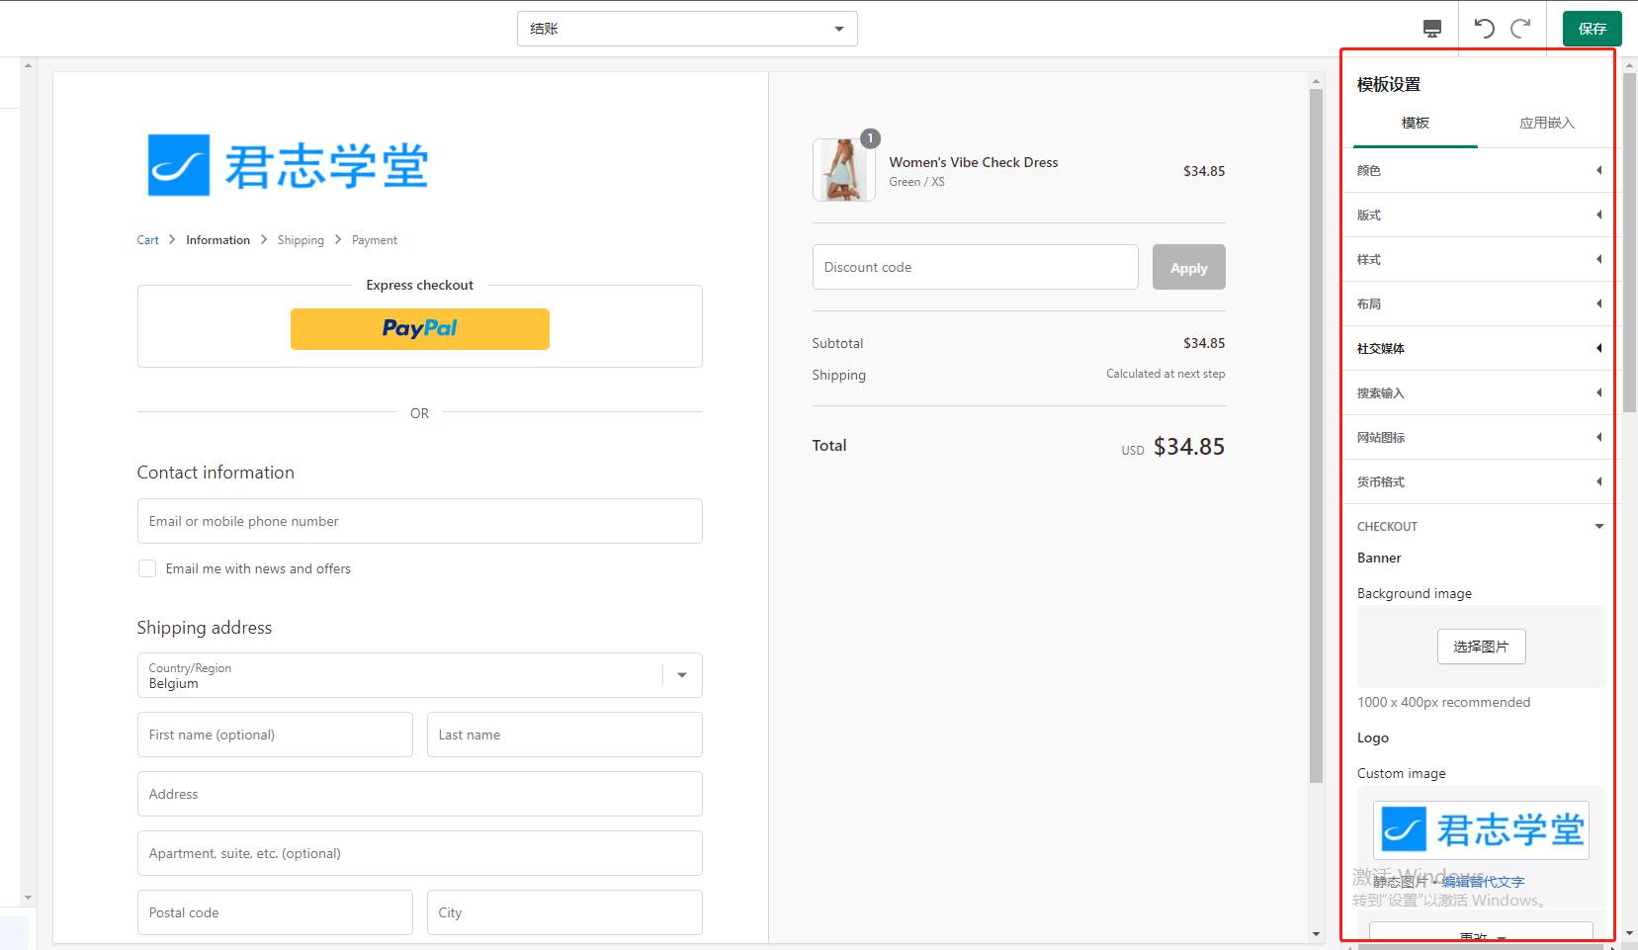Toggle the Email me with news and offers checkbox
The image size is (1638, 950).
click(147, 568)
